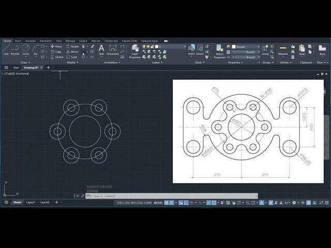Toggle polar tracking in status bar
The image size is (331, 248).
point(191,203)
